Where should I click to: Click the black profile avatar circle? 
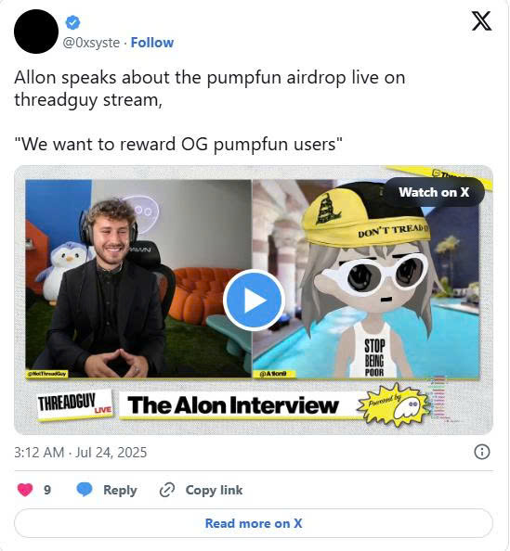click(x=36, y=32)
